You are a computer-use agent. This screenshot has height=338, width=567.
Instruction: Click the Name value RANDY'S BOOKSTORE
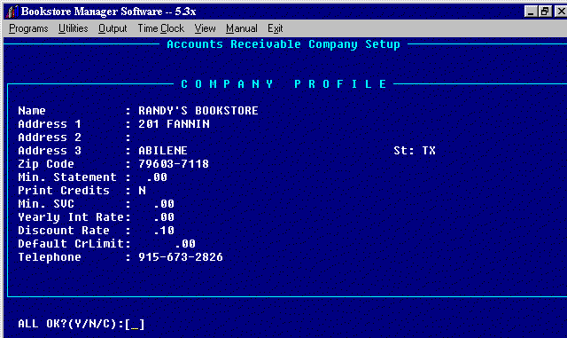coord(198,111)
